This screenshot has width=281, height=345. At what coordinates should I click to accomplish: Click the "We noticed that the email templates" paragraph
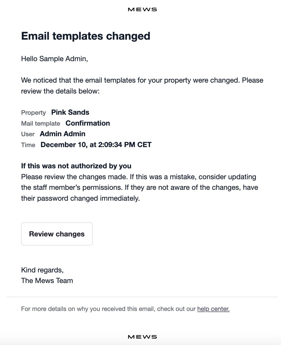(x=142, y=86)
